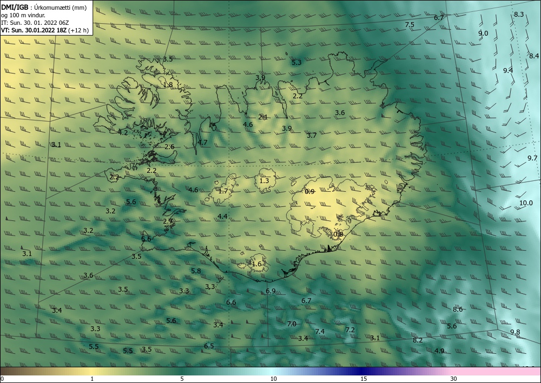Click the dark navy section of the colour scale
This screenshot has width=541, height=383.
[x=362, y=371]
